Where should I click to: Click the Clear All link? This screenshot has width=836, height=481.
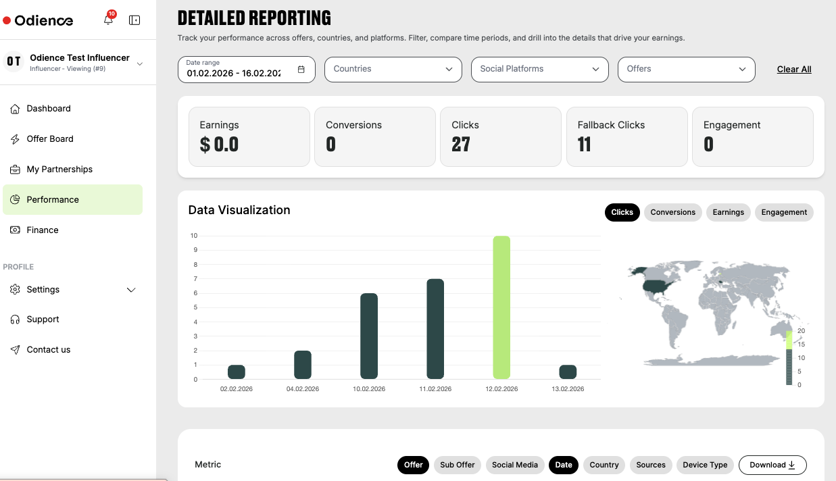point(793,69)
